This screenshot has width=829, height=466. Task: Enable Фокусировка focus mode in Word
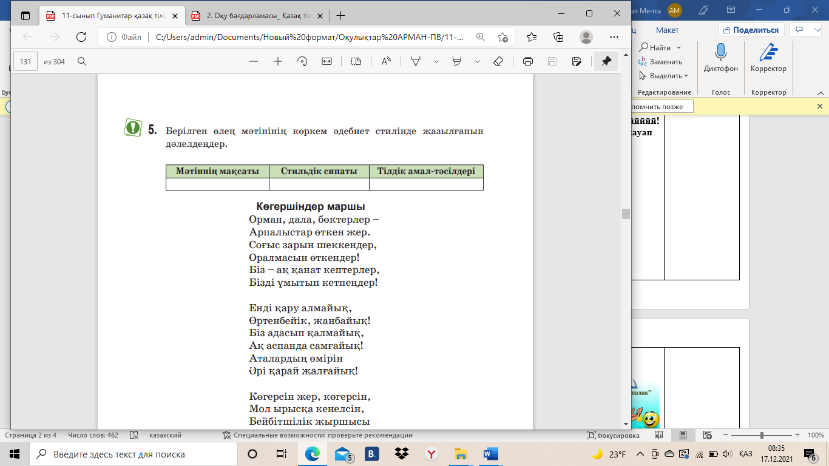point(614,435)
